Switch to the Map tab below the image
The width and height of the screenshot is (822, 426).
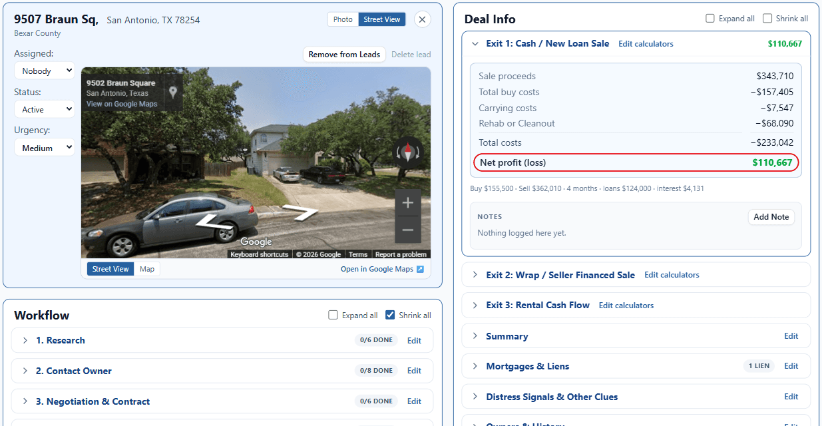tap(147, 269)
